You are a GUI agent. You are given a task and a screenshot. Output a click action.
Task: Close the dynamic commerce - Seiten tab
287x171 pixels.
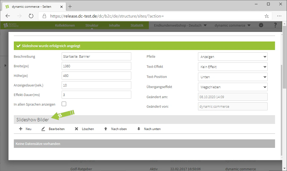point(61,7)
